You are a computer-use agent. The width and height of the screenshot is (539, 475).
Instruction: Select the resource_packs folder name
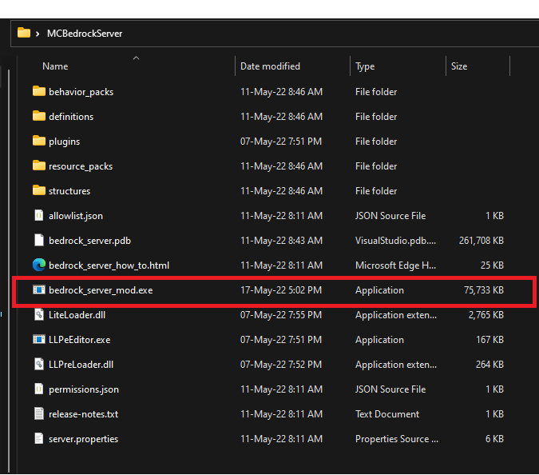(81, 166)
